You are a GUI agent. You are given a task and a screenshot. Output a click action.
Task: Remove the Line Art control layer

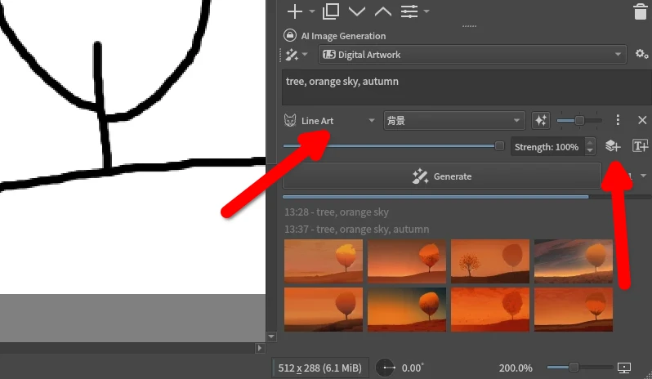click(641, 121)
